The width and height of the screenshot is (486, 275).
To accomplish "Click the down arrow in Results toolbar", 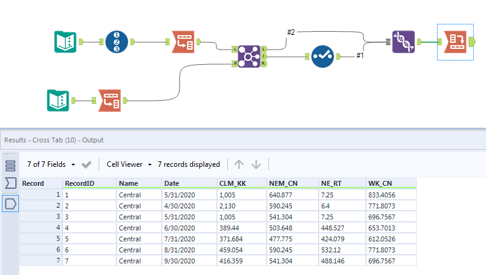I will 256,164.
